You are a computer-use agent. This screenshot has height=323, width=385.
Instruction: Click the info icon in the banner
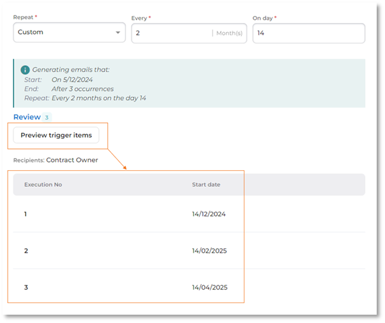[x=25, y=70]
